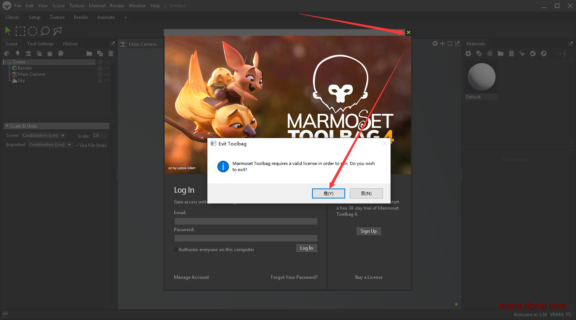The width and height of the screenshot is (576, 320).
Task: Create a new material with plus icon
Action: click(x=468, y=53)
